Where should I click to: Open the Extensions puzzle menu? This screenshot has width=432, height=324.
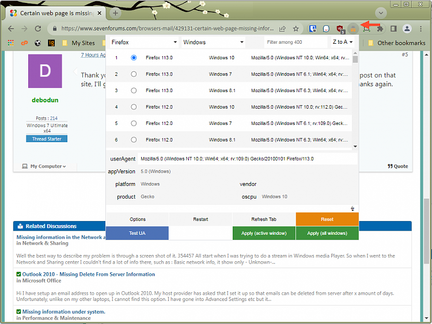[380, 28]
